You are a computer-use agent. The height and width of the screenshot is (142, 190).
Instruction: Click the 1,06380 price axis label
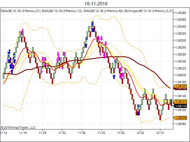pos(181,13)
